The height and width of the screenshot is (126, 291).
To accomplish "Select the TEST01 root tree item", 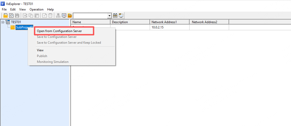I will tap(16, 22).
